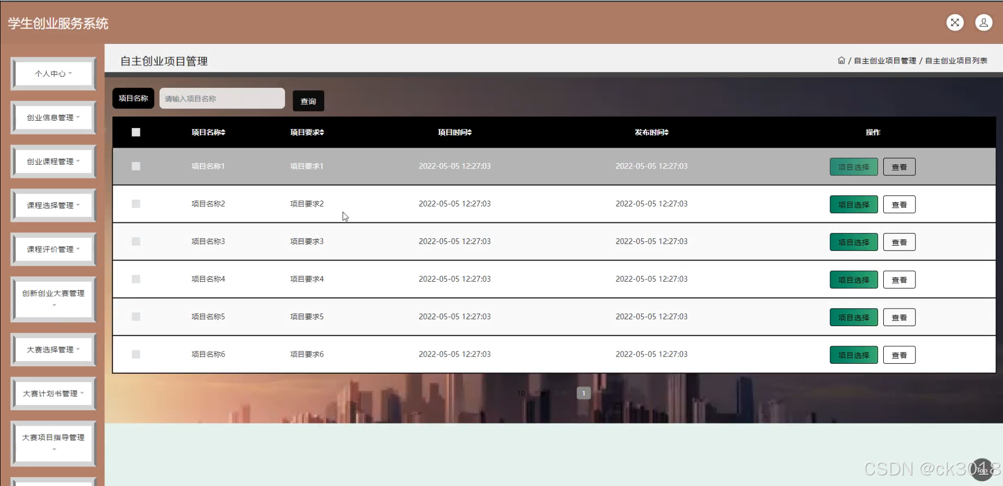Select the 项目名称3 cell
Viewport: 1003px width, 486px height.
(x=208, y=241)
